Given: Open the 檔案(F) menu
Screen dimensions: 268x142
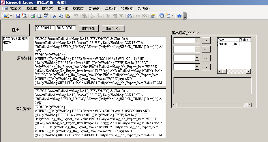Looking at the screenshot, I should (16, 9).
